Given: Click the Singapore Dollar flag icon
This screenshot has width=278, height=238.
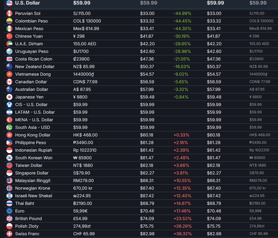Looking at the screenshot, I should tap(9, 173).
